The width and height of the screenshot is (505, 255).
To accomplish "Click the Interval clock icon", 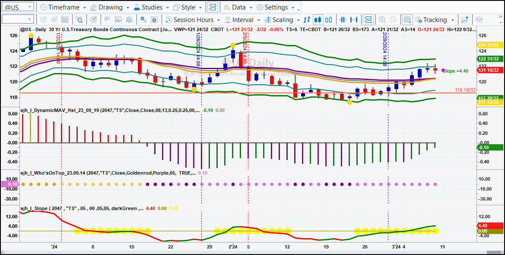I will point(227,19).
